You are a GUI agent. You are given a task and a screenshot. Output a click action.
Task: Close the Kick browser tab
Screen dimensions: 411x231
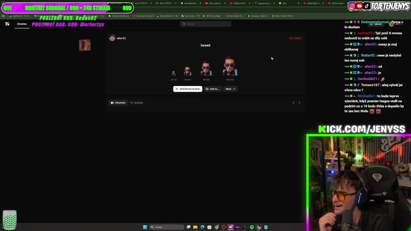(x=299, y=3)
